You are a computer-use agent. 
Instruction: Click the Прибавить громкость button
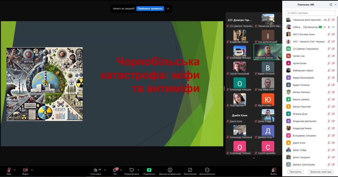coord(150,8)
